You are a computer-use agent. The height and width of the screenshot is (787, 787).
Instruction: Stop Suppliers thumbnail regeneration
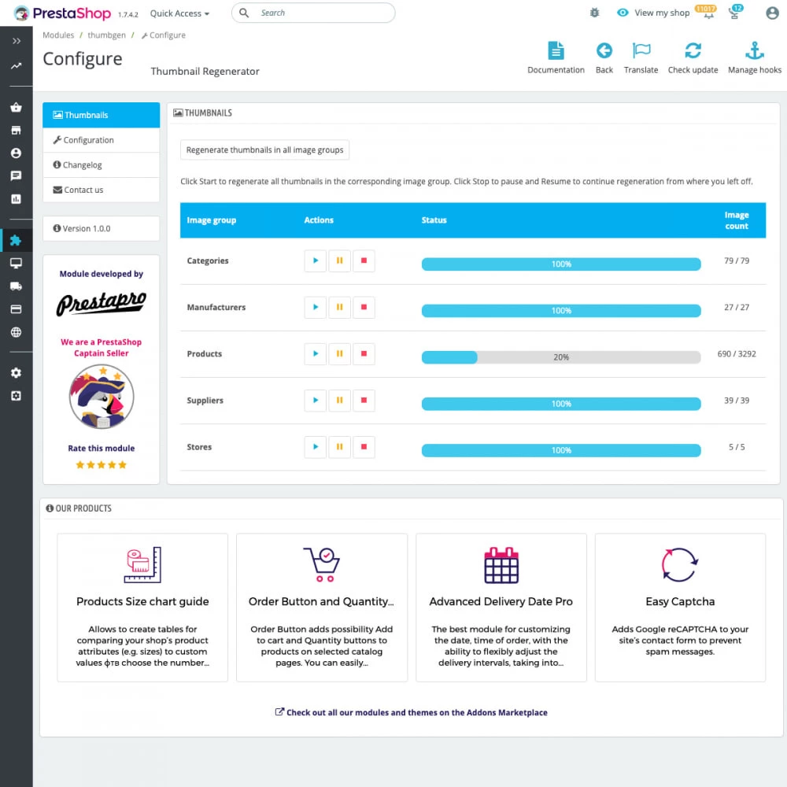[364, 400]
